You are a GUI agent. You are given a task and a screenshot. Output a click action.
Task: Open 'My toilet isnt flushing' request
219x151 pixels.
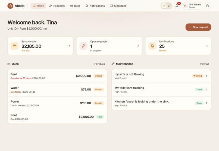(161, 90)
